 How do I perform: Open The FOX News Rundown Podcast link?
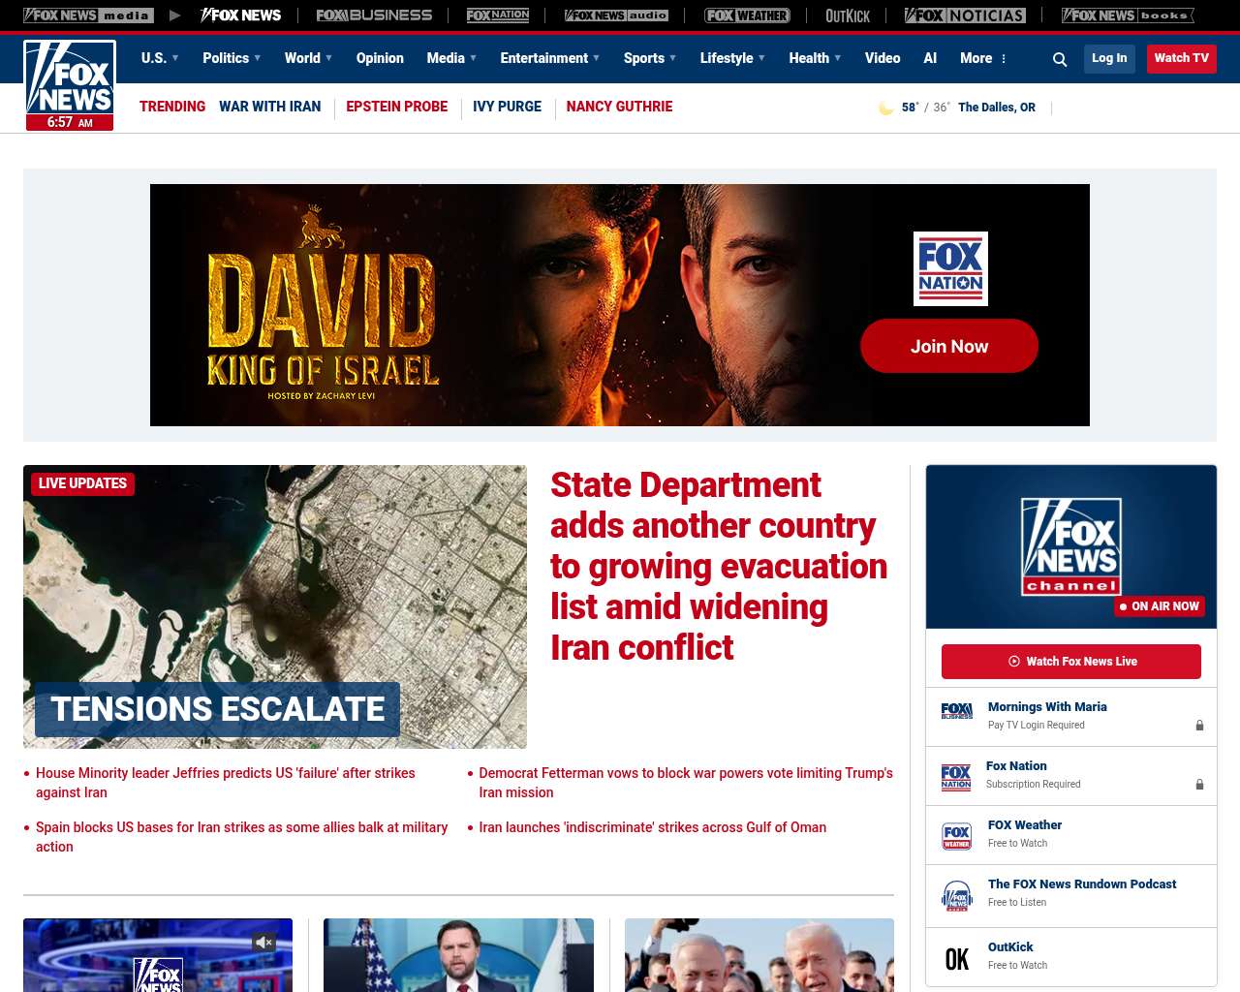(x=1082, y=884)
